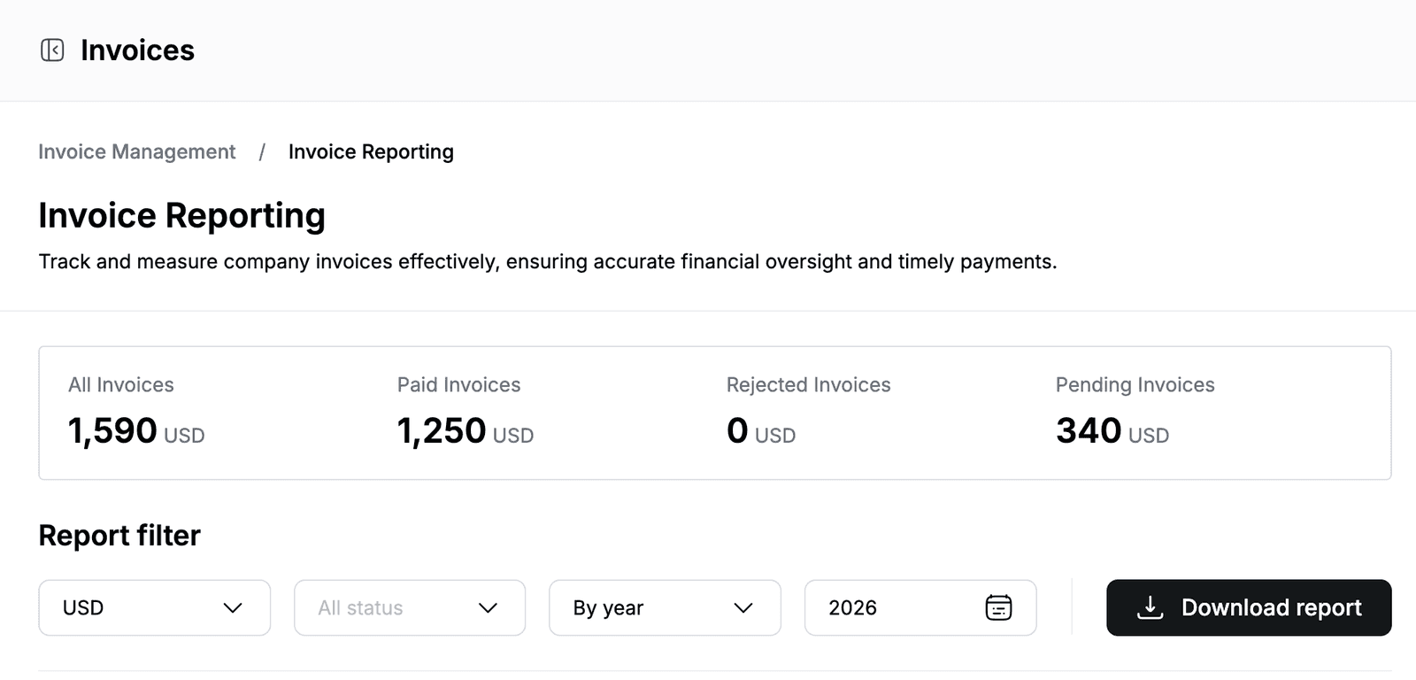The height and width of the screenshot is (680, 1416).
Task: Click the chevron in the All status dropdown
Action: click(488, 608)
